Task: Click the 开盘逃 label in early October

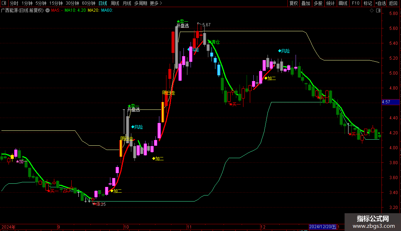Action: click(134, 109)
